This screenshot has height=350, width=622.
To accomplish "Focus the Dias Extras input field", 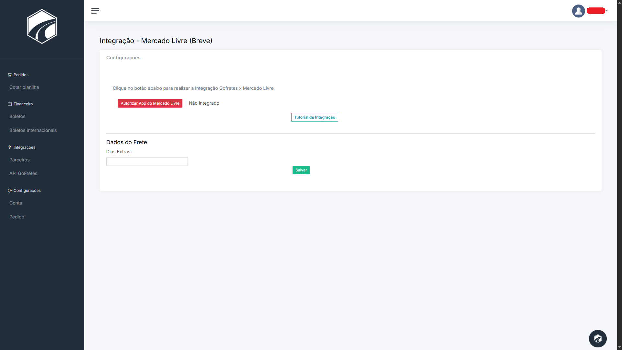I will point(147,162).
